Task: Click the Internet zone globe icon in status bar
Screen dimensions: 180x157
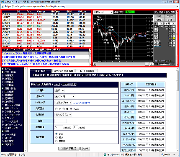Action: [x=105, y=154]
